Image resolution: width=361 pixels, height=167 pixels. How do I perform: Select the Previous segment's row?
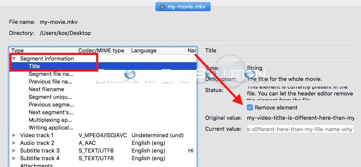[x=103, y=104]
